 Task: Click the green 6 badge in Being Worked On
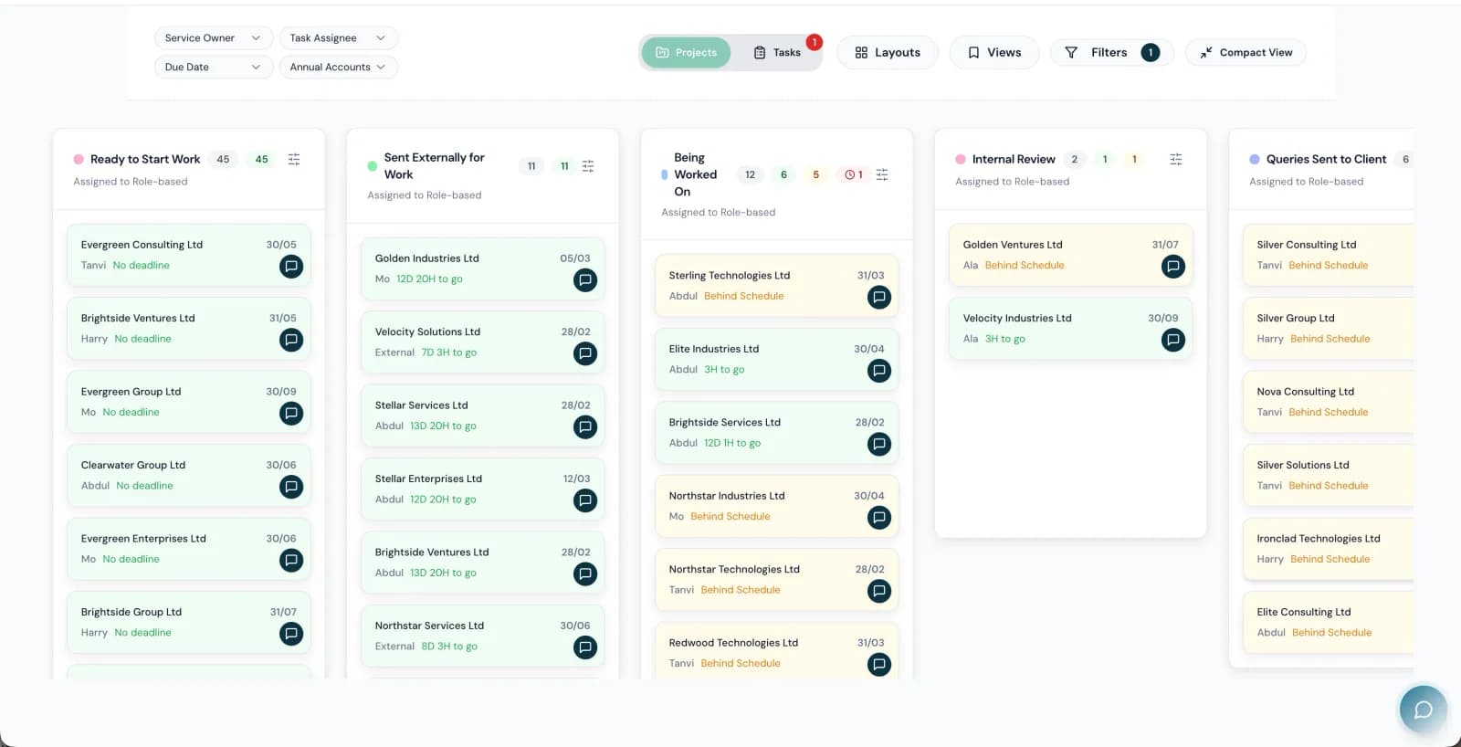click(783, 174)
